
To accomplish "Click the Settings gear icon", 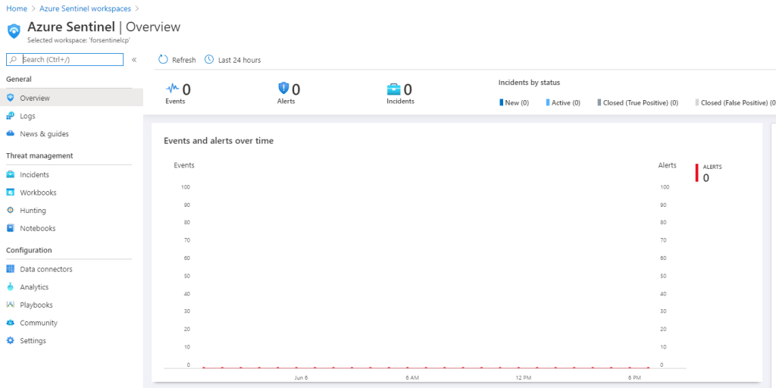I will [x=11, y=340].
